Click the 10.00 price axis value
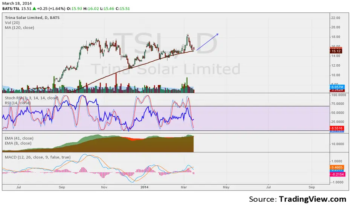The image size is (351, 207). point(336,75)
